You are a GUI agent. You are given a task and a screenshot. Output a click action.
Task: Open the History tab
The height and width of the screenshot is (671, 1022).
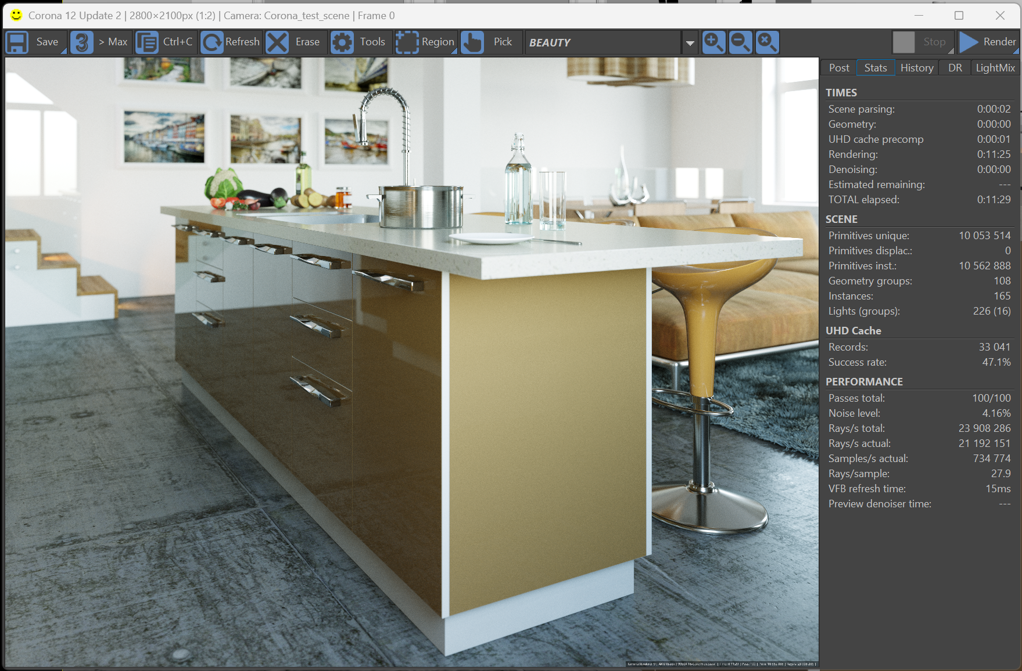click(917, 68)
